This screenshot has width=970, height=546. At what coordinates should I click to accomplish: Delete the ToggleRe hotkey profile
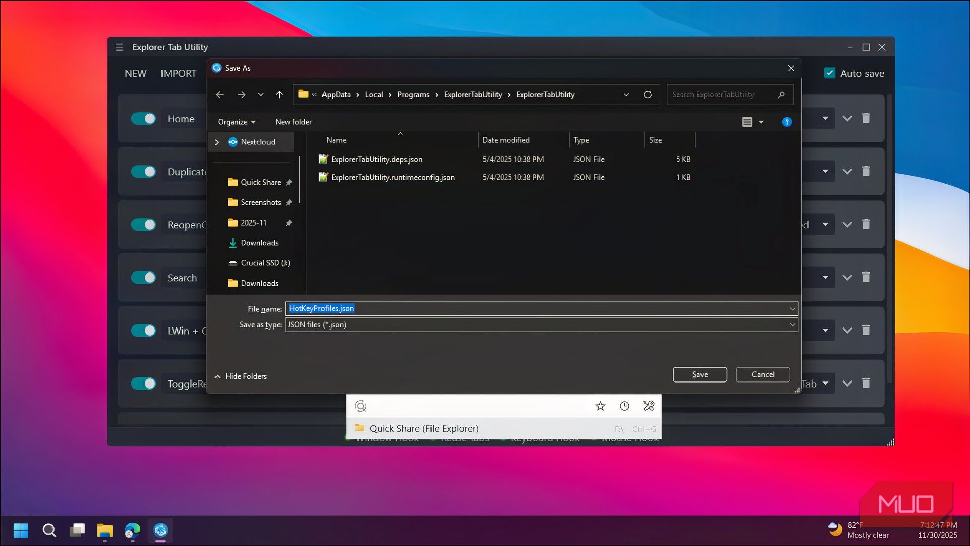pyautogui.click(x=866, y=383)
